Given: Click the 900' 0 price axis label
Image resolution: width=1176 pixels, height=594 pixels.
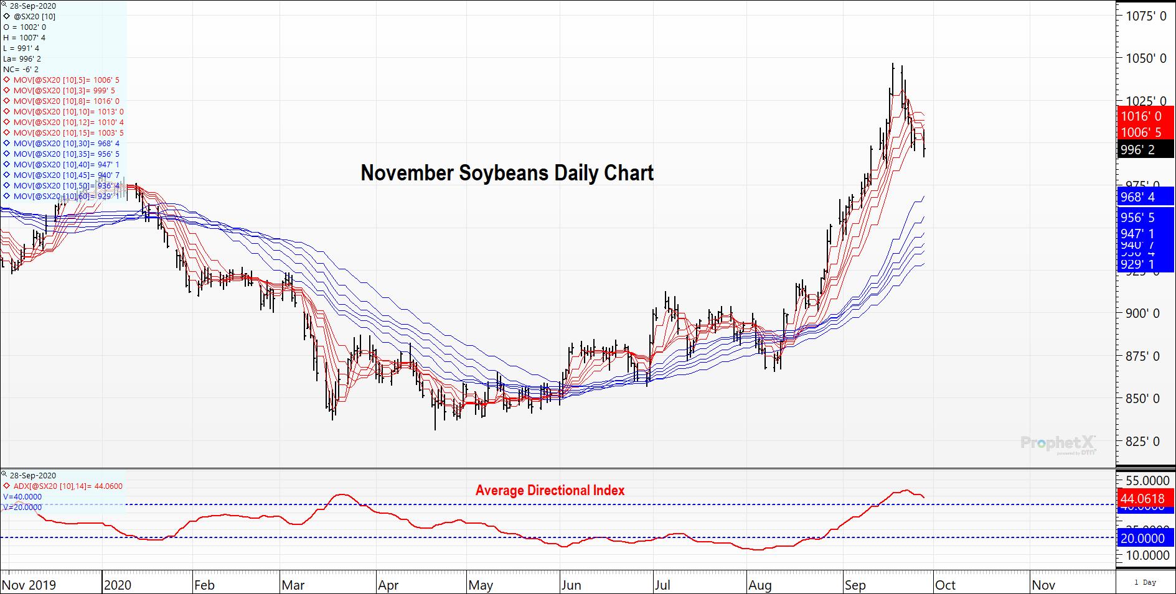Looking at the screenshot, I should click(x=1143, y=313).
